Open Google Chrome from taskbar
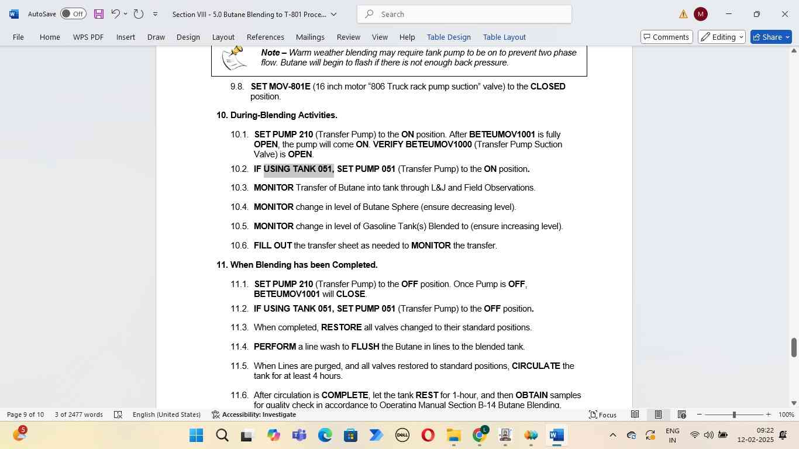Viewport: 799px width, 449px height. [x=479, y=436]
